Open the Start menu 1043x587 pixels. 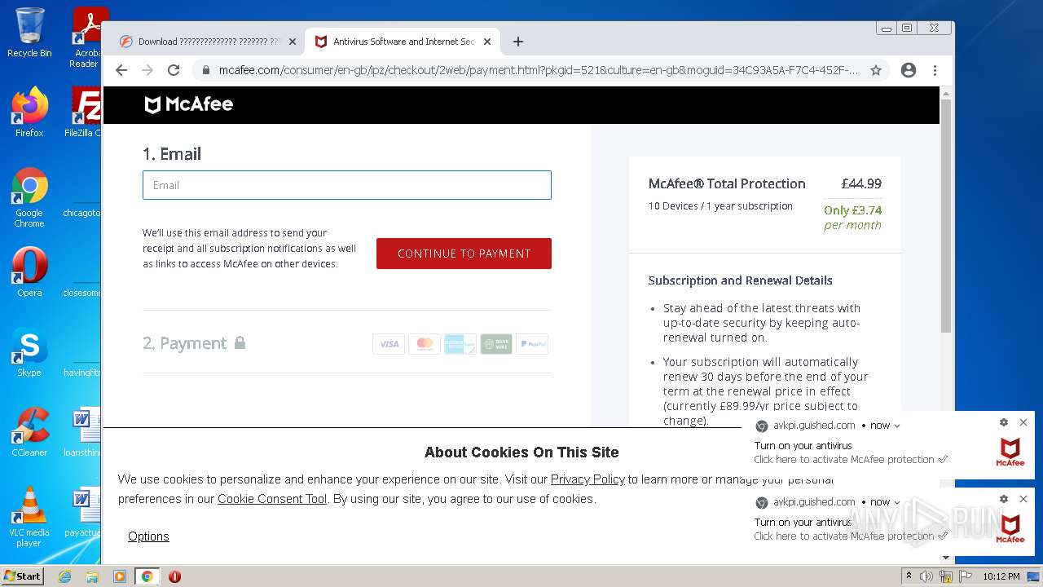coord(23,576)
